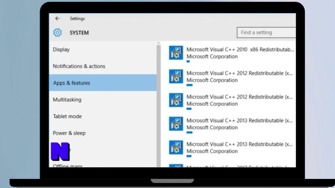This screenshot has height=188, width=335.
Task: Focus the Find a setting search box
Action: [266, 32]
